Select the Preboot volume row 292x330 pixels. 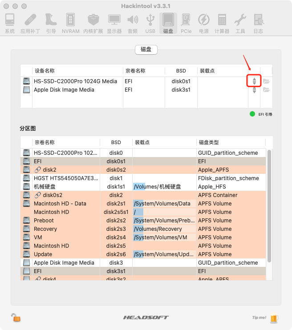pos(143,220)
